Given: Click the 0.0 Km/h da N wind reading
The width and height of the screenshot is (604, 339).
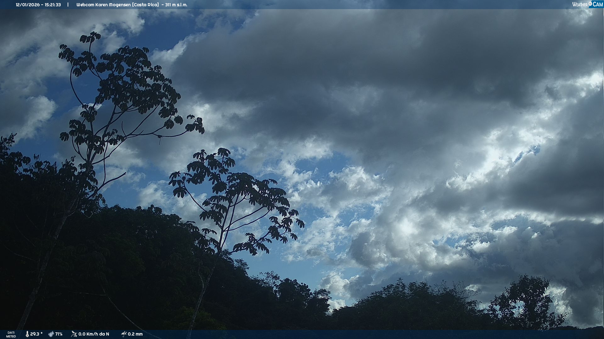Looking at the screenshot, I should (94, 334).
